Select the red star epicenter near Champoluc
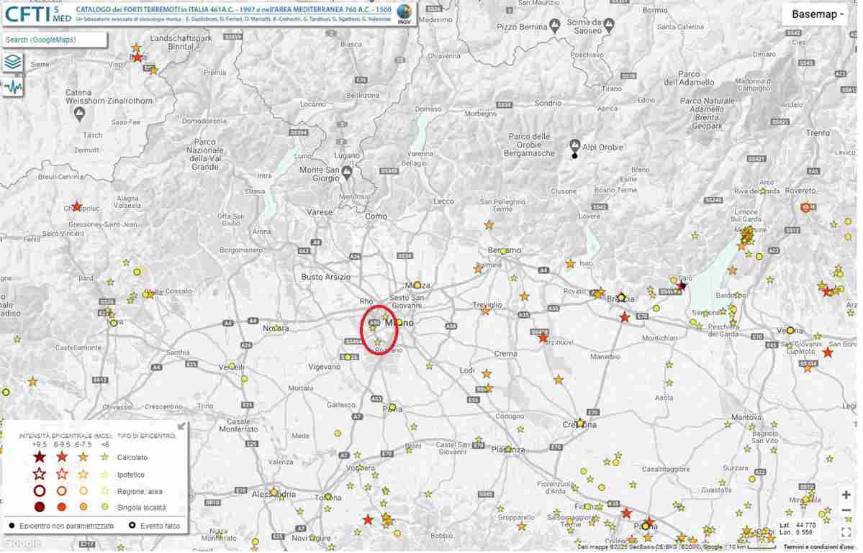Viewport: 863px width, 553px height. point(76,206)
